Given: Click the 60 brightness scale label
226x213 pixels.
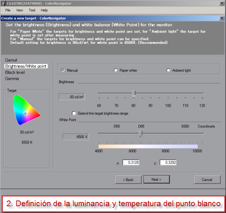Looking at the screenshot, I should pos(99,106).
